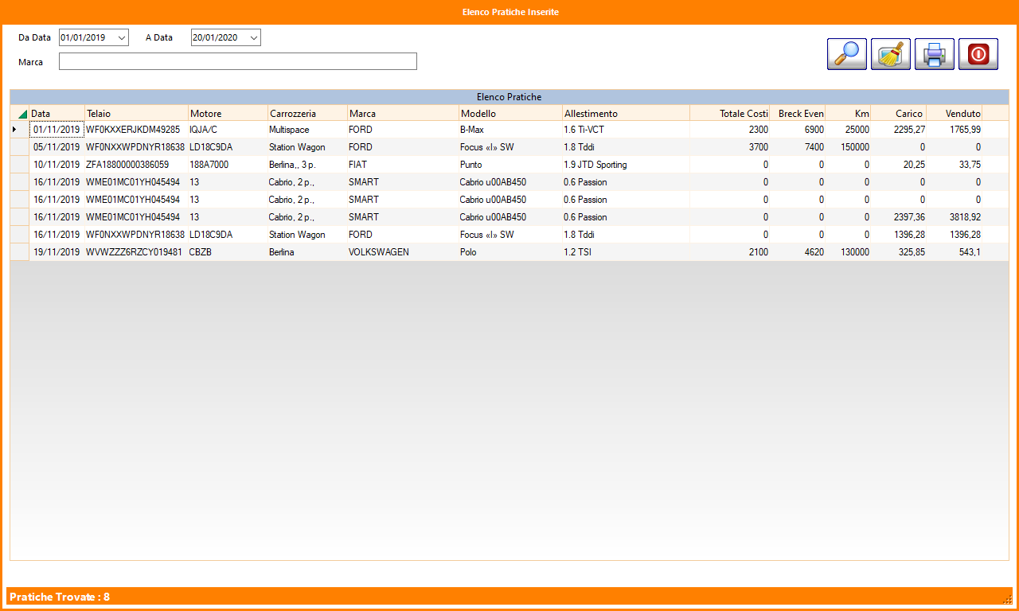Sort by the Motore column header
The height and width of the screenshot is (611, 1019).
pyautogui.click(x=228, y=113)
